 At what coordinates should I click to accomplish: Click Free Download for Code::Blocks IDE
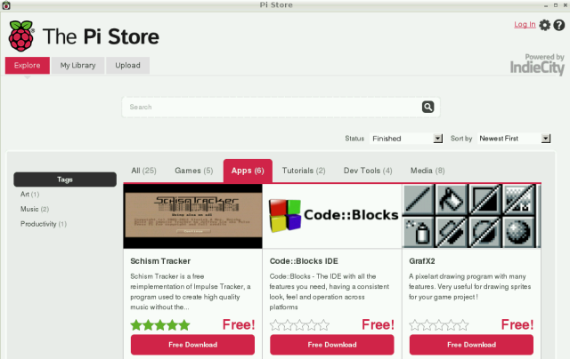[x=332, y=345]
